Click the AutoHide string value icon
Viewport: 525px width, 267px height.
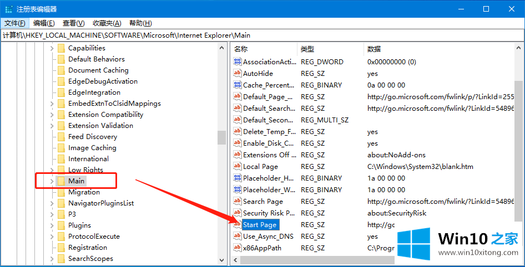[238, 73]
